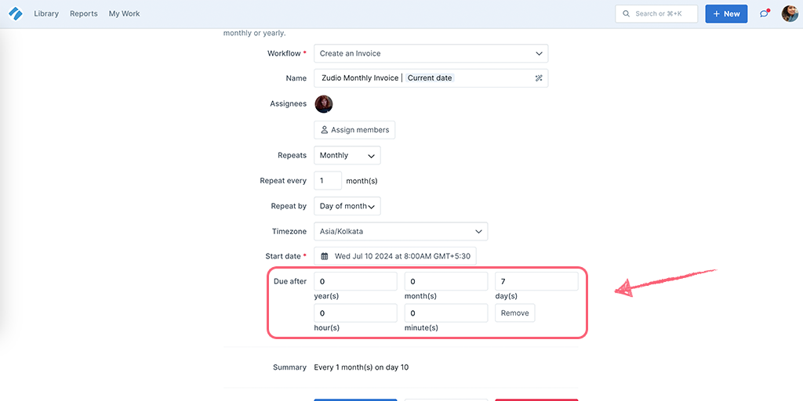Click the assignee avatar picture

[324, 104]
